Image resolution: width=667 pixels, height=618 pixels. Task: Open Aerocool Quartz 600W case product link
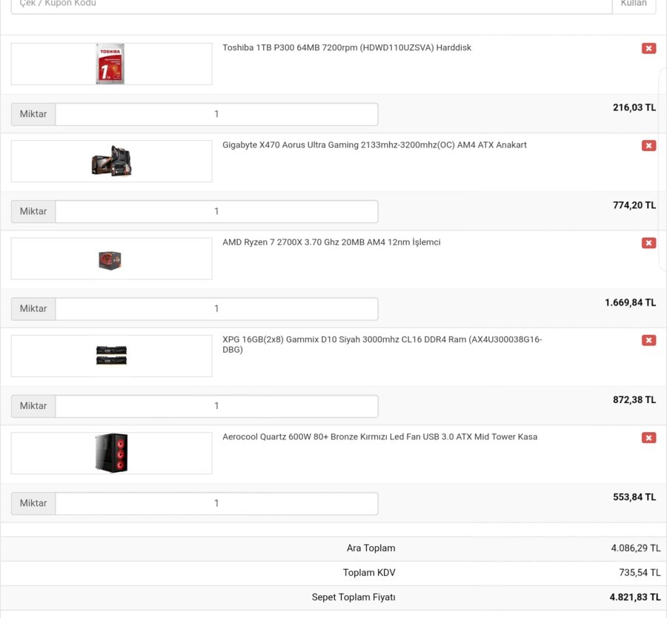(379, 436)
